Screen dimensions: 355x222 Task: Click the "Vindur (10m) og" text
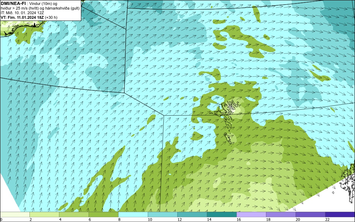(43, 4)
